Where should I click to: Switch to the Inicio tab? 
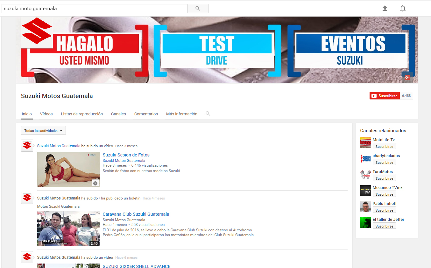click(x=27, y=114)
